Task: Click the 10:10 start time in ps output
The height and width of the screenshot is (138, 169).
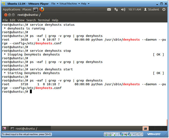Action: pos(51,84)
